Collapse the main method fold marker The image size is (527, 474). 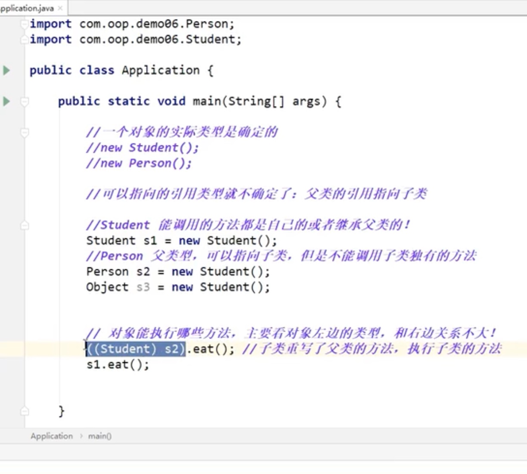[25, 102]
